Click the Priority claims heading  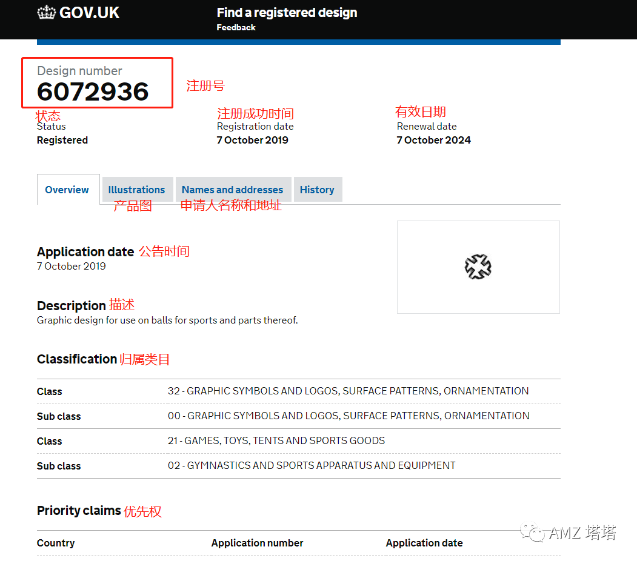click(79, 511)
